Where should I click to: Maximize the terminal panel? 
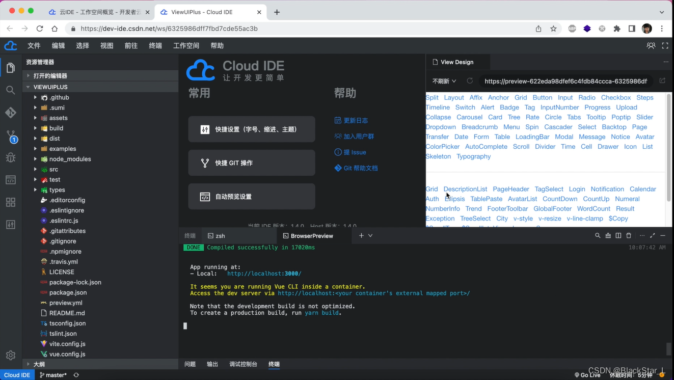[x=653, y=236]
